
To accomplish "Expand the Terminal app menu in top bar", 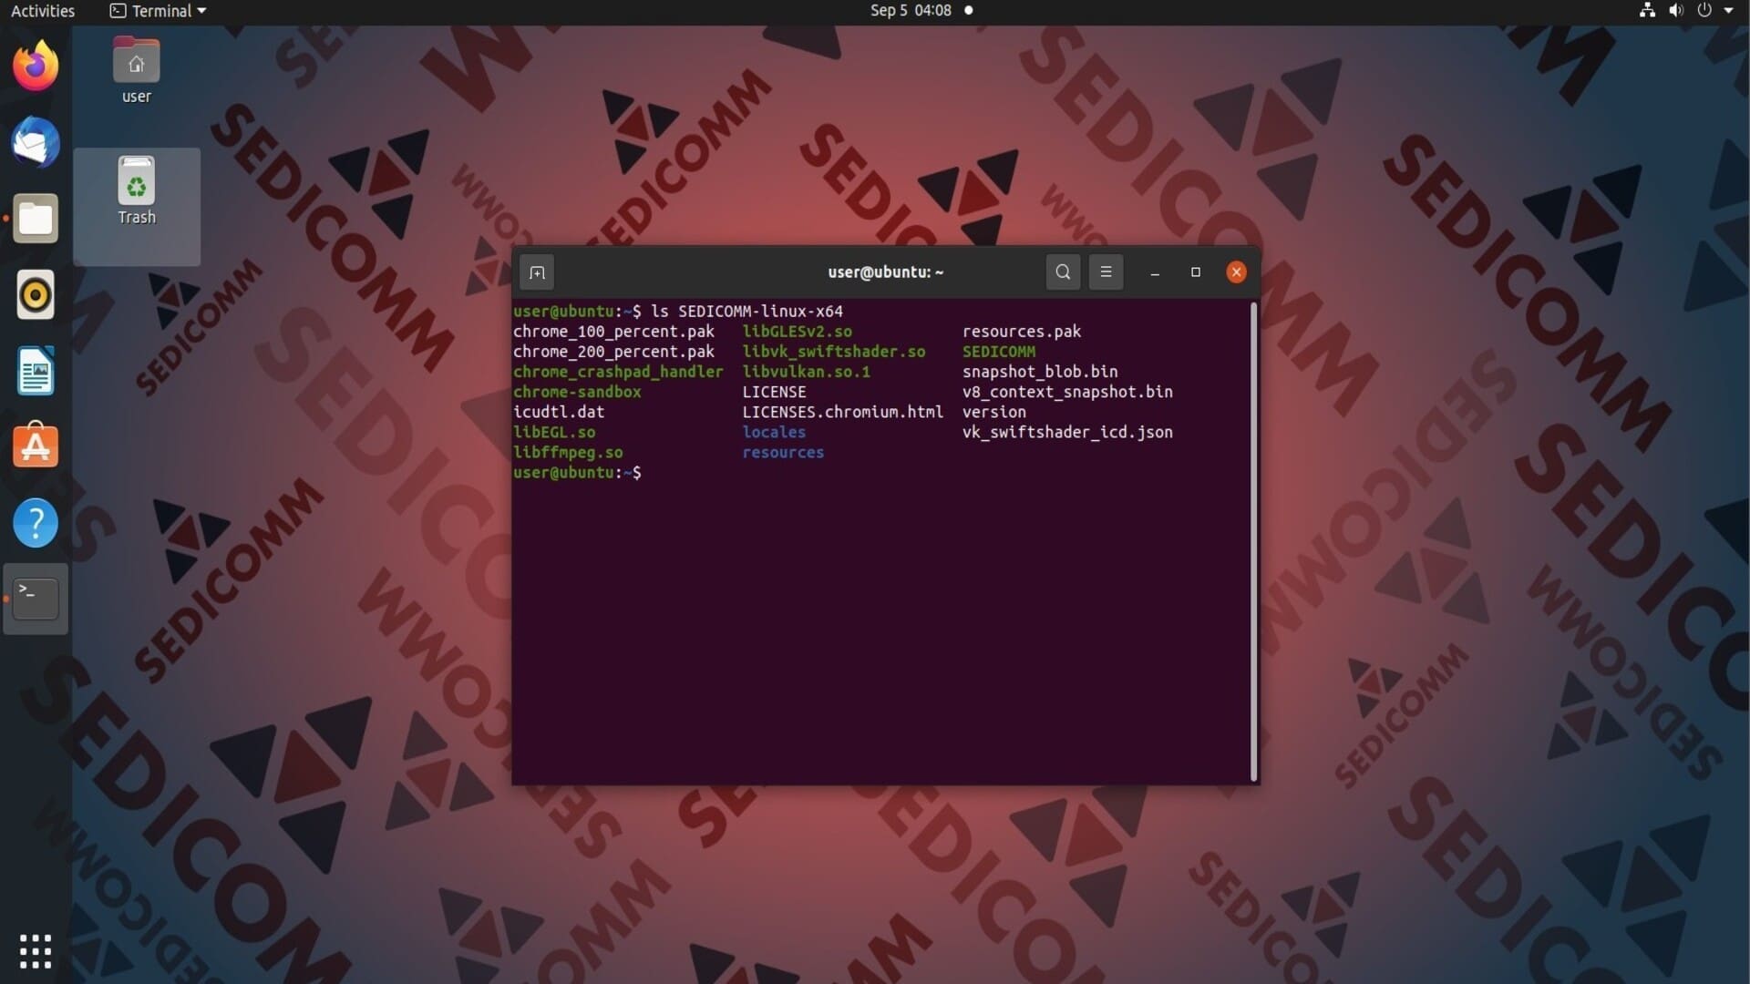I will [158, 11].
